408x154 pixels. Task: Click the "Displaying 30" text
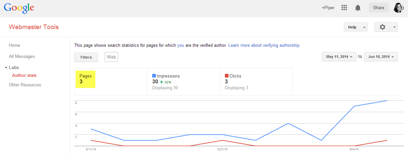165,88
